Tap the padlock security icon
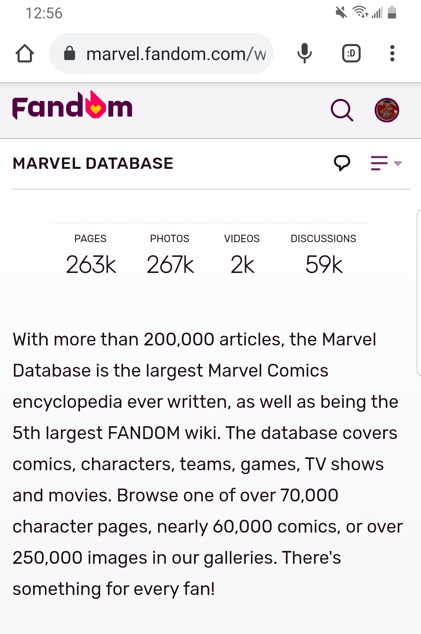The width and height of the screenshot is (421, 634). click(70, 53)
